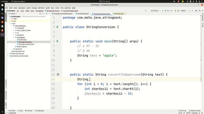Switch to AsciiValue.java tab
The height and width of the screenshot is (114, 204).
pyautogui.click(x=83, y=14)
